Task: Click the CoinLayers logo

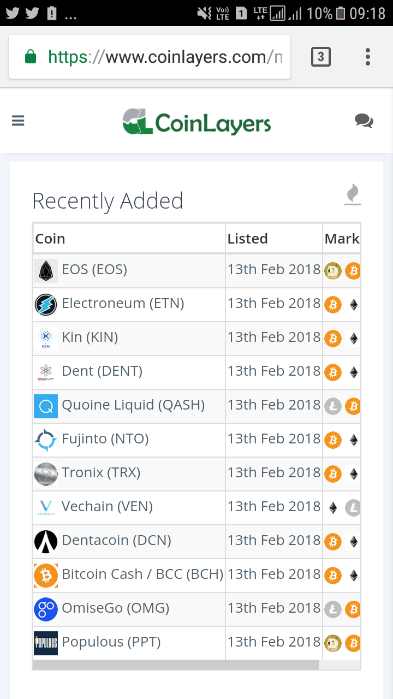Action: point(196,121)
